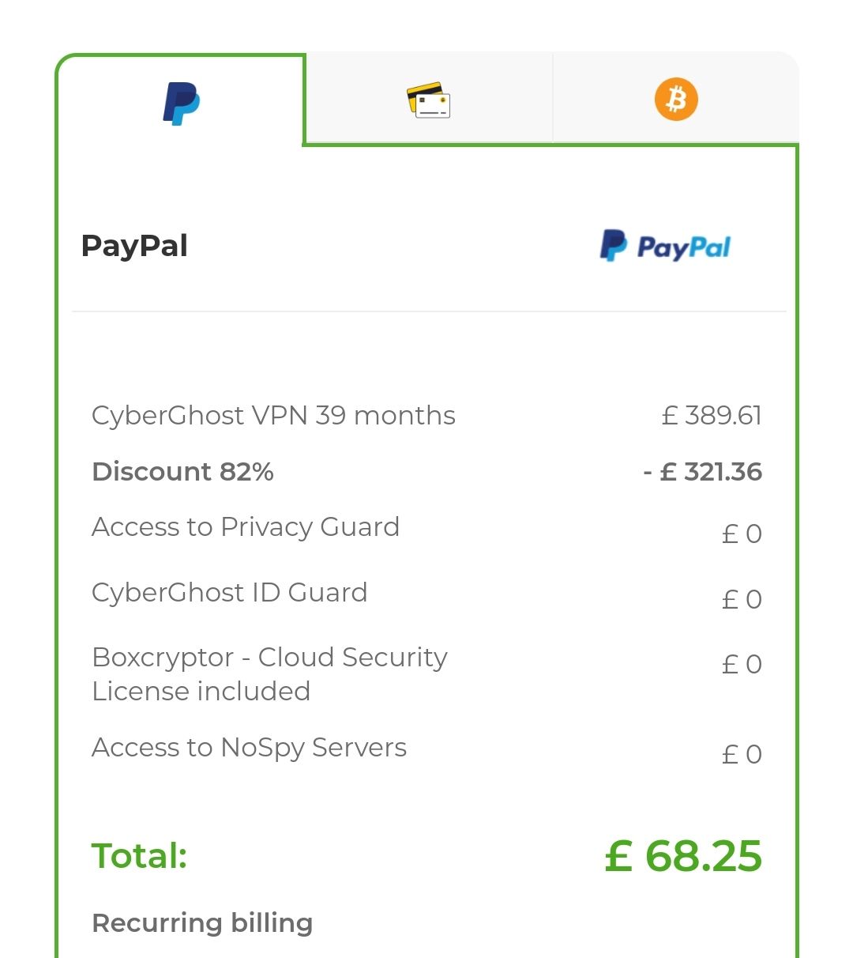Click the £ 0 price for ID Guard
The width and height of the screenshot is (853, 958).
[x=742, y=600]
